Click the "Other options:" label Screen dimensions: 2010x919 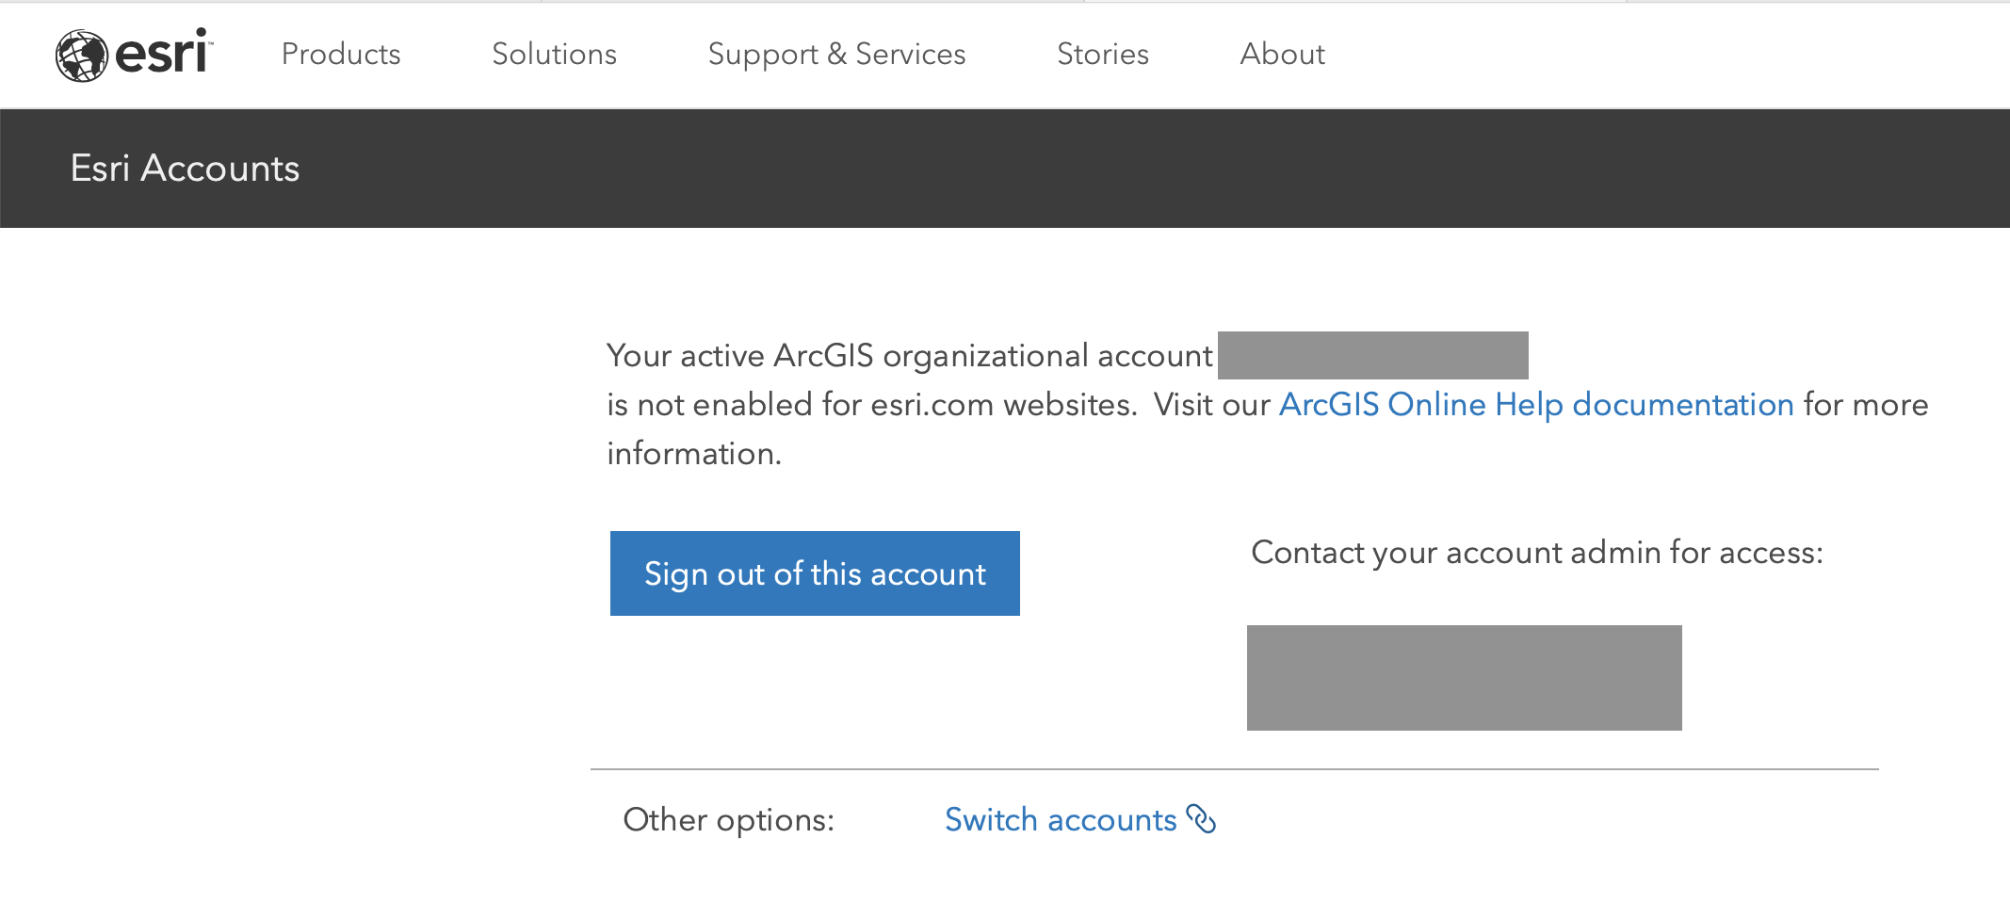tap(728, 820)
